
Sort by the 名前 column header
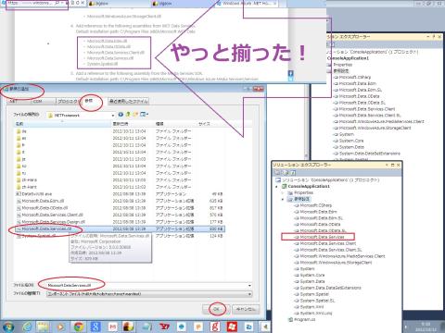coord(63,124)
